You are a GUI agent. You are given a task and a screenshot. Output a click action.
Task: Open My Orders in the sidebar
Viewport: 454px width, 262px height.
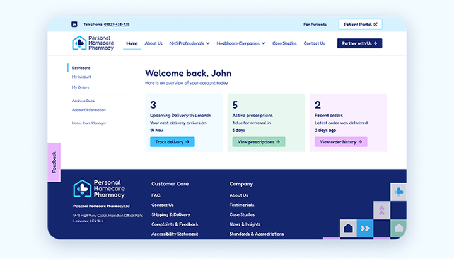80,87
